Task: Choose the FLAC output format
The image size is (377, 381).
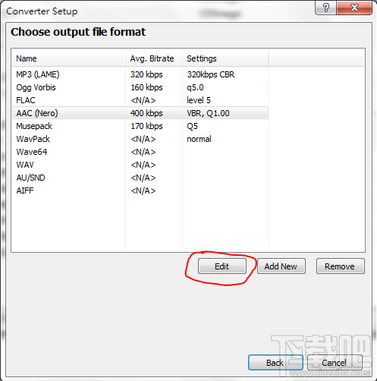Action: [140, 100]
